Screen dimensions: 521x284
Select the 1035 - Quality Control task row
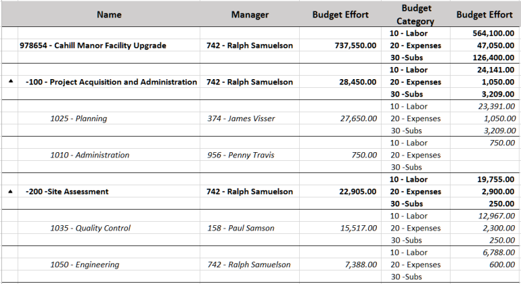(x=90, y=229)
